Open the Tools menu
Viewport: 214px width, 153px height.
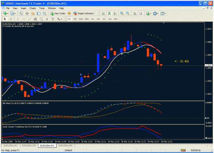42,8
